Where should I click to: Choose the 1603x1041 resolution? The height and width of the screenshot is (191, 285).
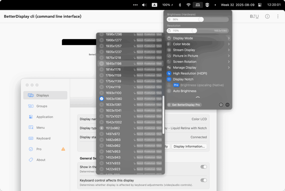(130, 110)
